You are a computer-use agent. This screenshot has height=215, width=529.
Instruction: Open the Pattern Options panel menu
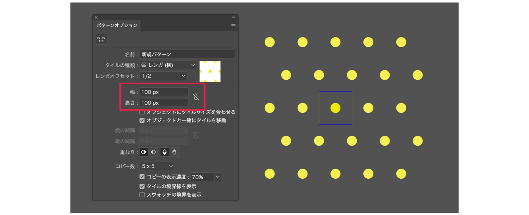[x=234, y=26]
